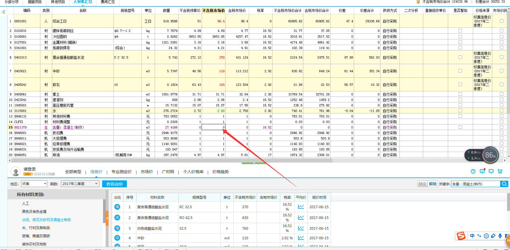This screenshot has width=510, height=250.
Task: Toggle 市场价锁定 checkbox for 折旧费 row
Action: (502, 133)
